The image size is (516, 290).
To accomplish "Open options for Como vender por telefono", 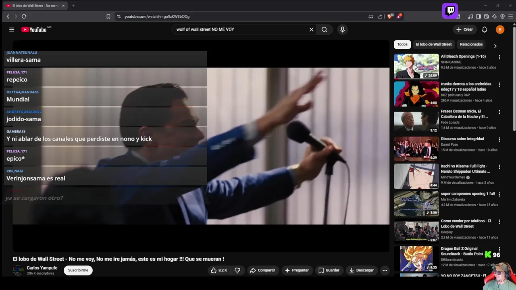I will [499, 222].
